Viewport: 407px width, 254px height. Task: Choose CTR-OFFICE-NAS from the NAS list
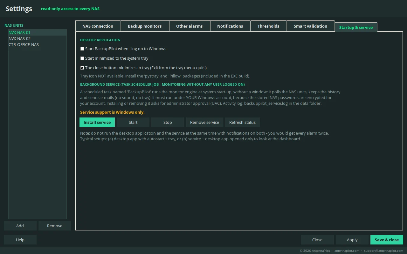pyautogui.click(x=38, y=44)
